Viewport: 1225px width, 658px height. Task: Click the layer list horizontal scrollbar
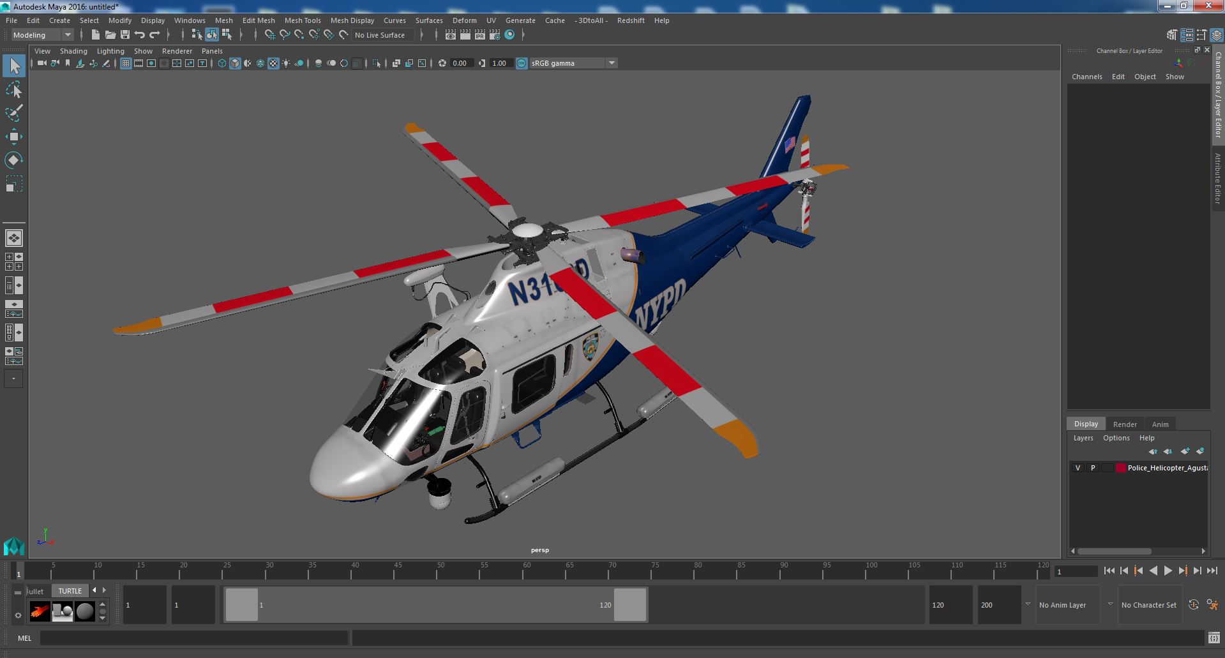point(1115,551)
